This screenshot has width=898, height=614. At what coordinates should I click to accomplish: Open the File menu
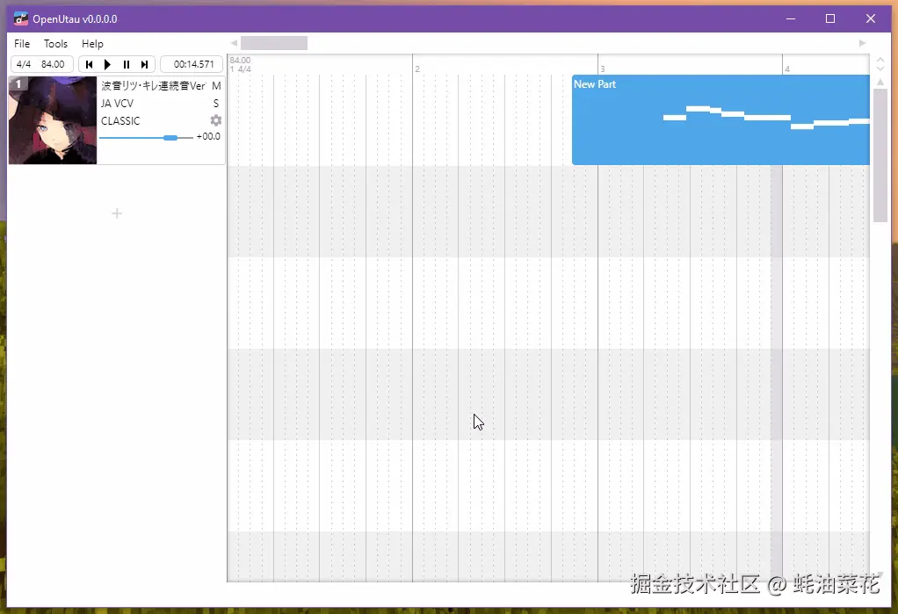coord(21,43)
